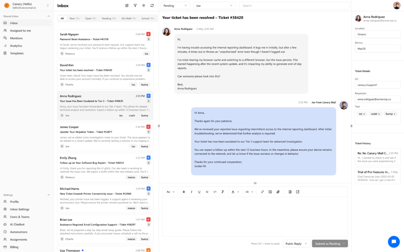The image size is (404, 252).
Task: Open the compose new message icon
Action: pos(126,6)
